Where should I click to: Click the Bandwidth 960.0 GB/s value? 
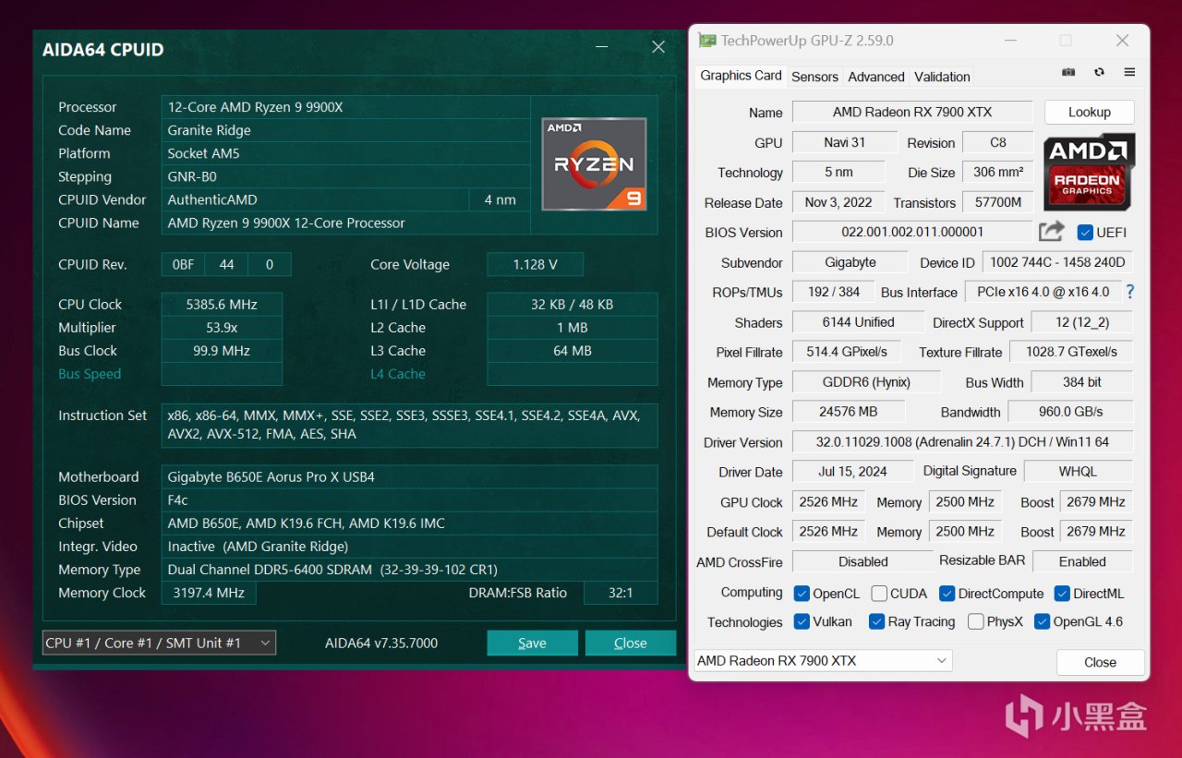pyautogui.click(x=1070, y=412)
